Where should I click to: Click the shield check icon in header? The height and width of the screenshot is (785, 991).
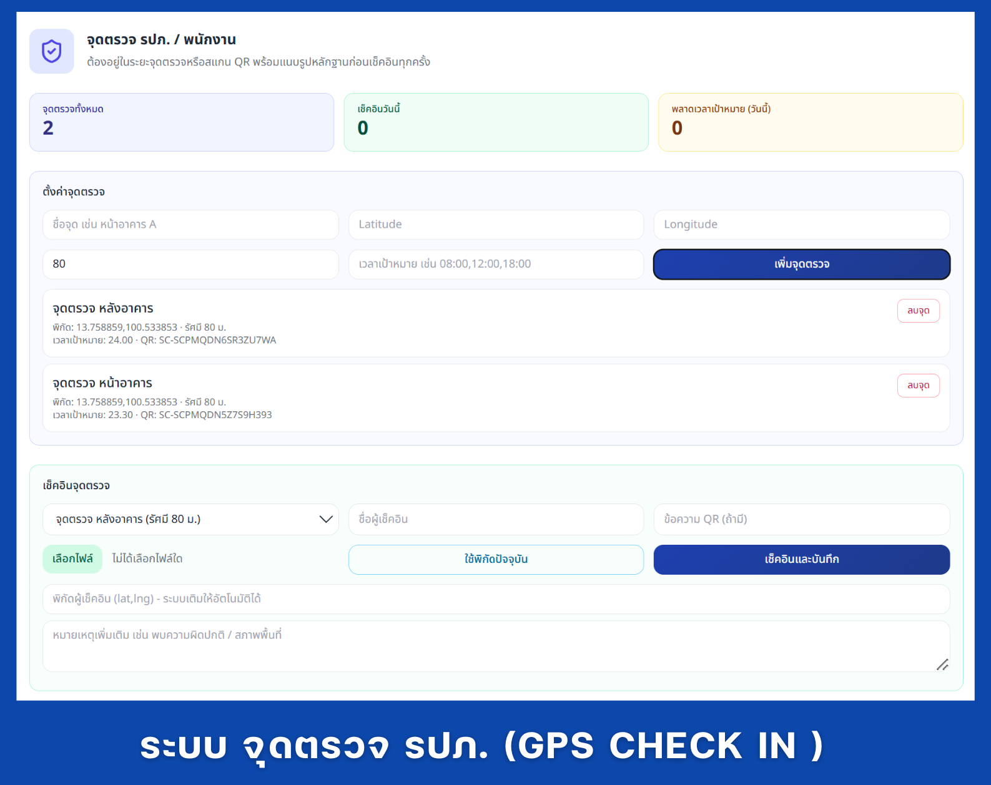point(52,51)
